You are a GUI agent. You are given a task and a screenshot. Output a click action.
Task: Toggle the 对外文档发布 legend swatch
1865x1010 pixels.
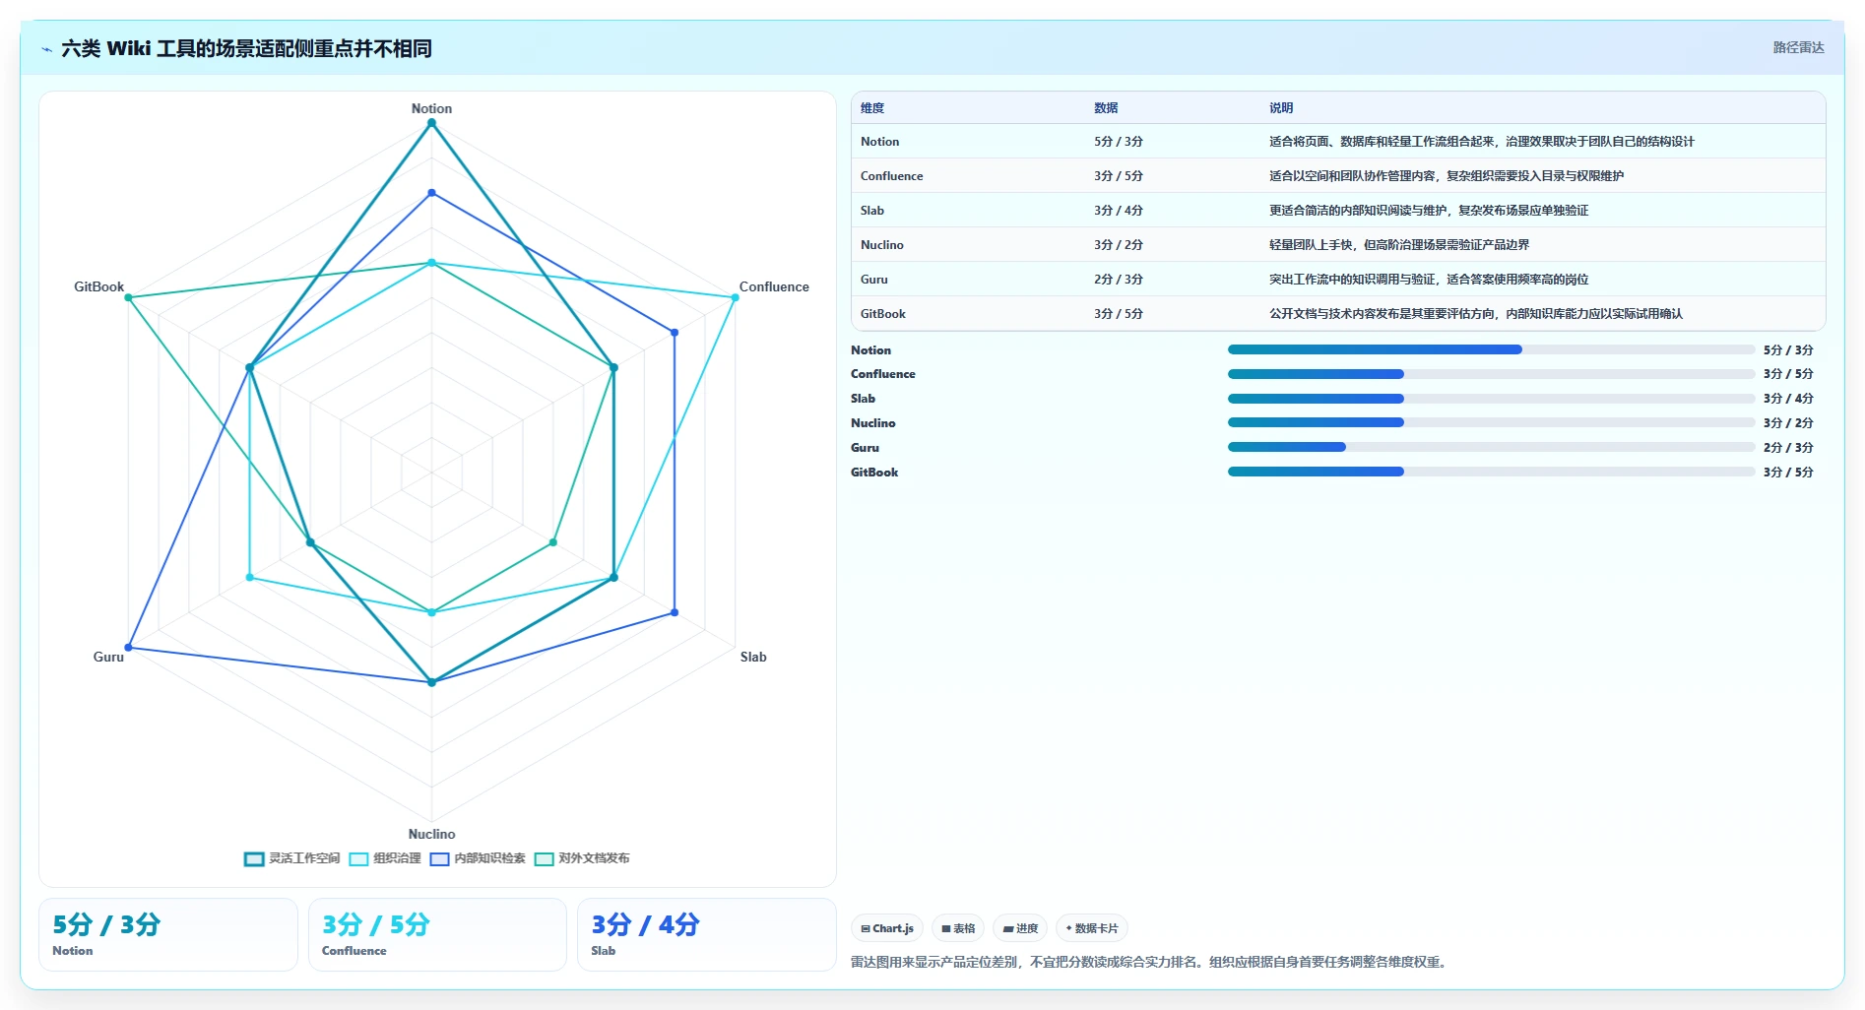[544, 858]
